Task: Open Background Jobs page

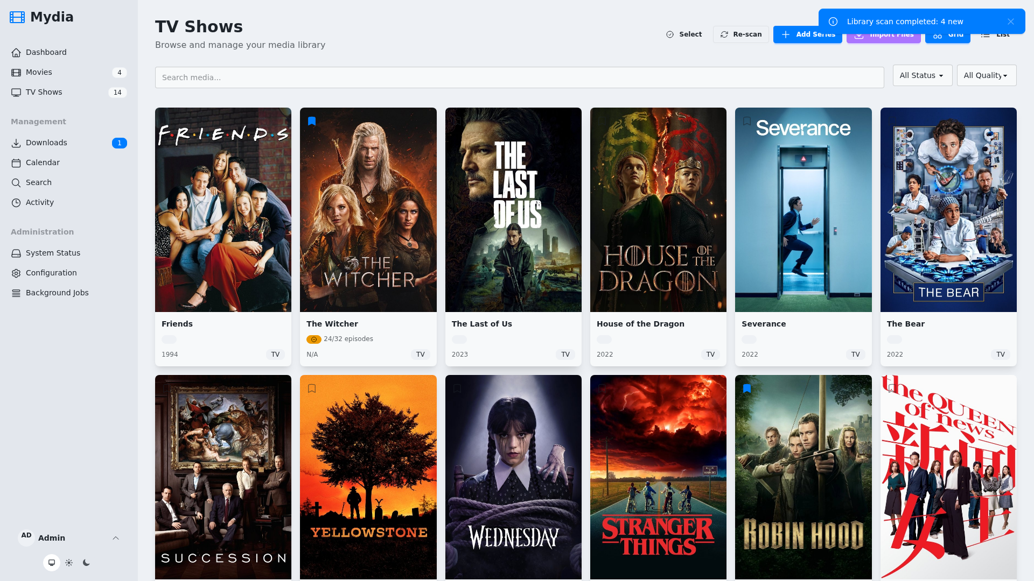Action: (57, 293)
